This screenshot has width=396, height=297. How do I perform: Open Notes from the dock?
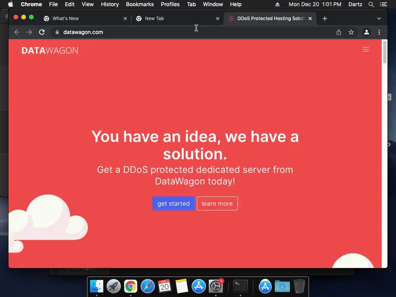[x=182, y=286]
